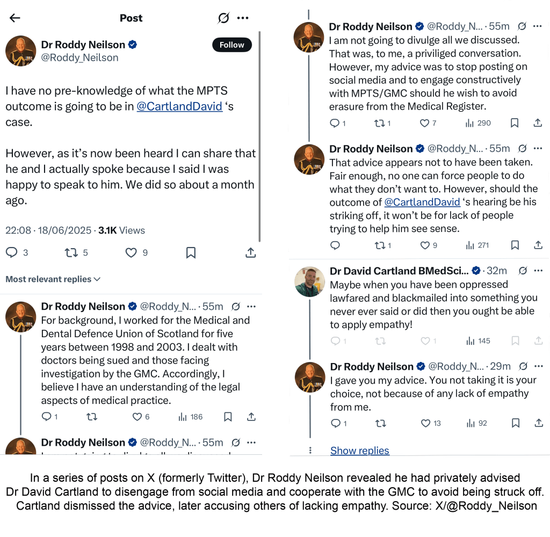550x537 pixels.
Task: Bookmark the main post
Action: (191, 252)
